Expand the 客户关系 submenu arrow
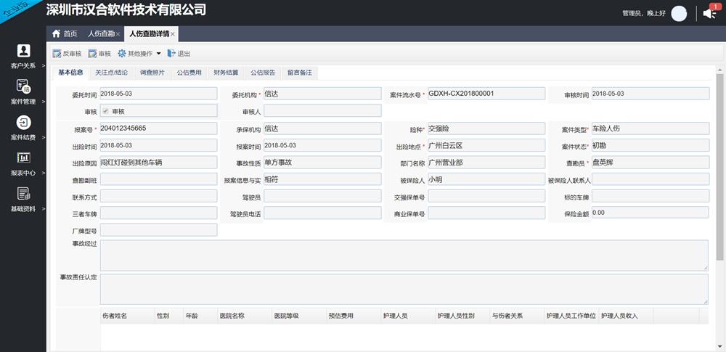 click(x=44, y=66)
